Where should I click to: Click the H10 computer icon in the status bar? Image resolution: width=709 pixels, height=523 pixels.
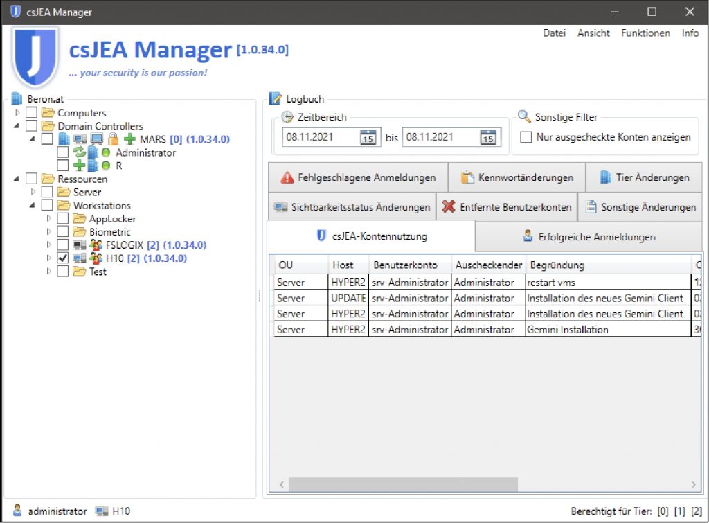pyautogui.click(x=102, y=511)
